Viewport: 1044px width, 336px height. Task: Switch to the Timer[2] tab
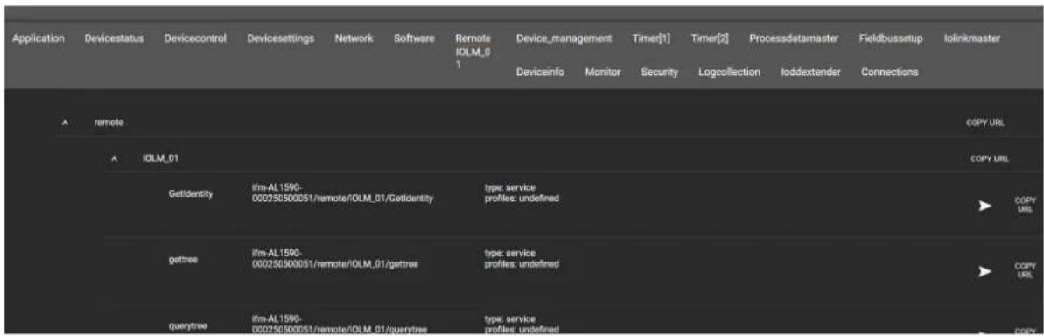[x=710, y=39]
